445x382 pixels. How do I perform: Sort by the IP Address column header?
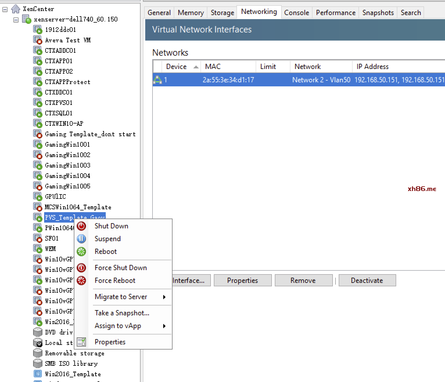coord(399,67)
